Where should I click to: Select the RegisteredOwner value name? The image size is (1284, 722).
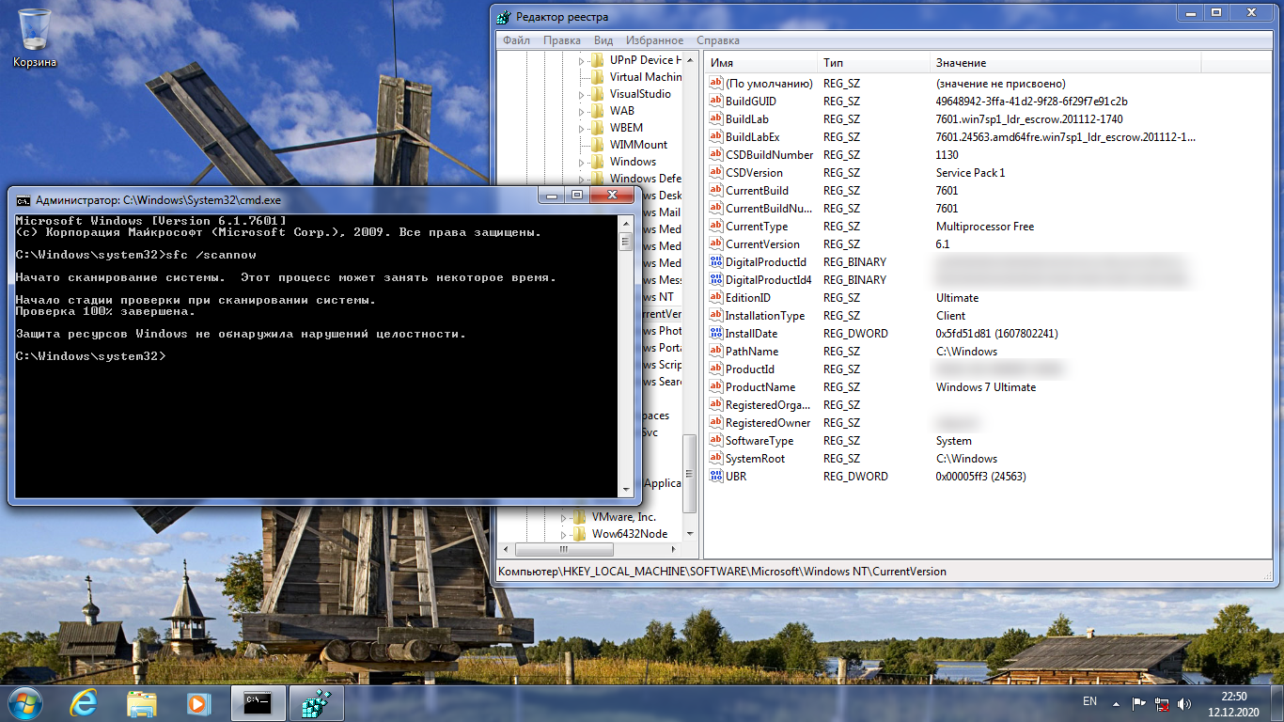[767, 423]
